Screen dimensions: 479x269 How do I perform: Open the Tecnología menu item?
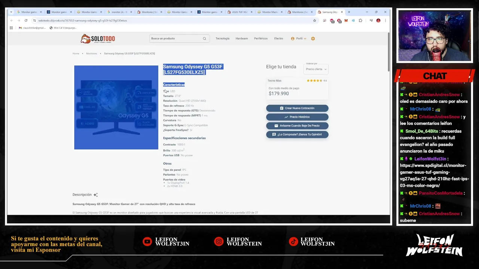click(x=222, y=38)
